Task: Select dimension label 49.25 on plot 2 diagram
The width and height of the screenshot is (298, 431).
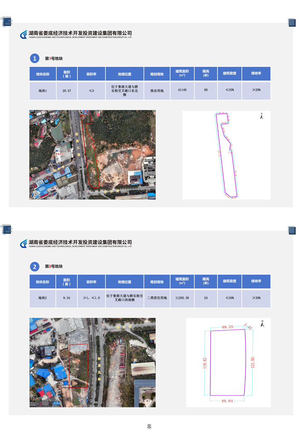Action: click(x=227, y=327)
